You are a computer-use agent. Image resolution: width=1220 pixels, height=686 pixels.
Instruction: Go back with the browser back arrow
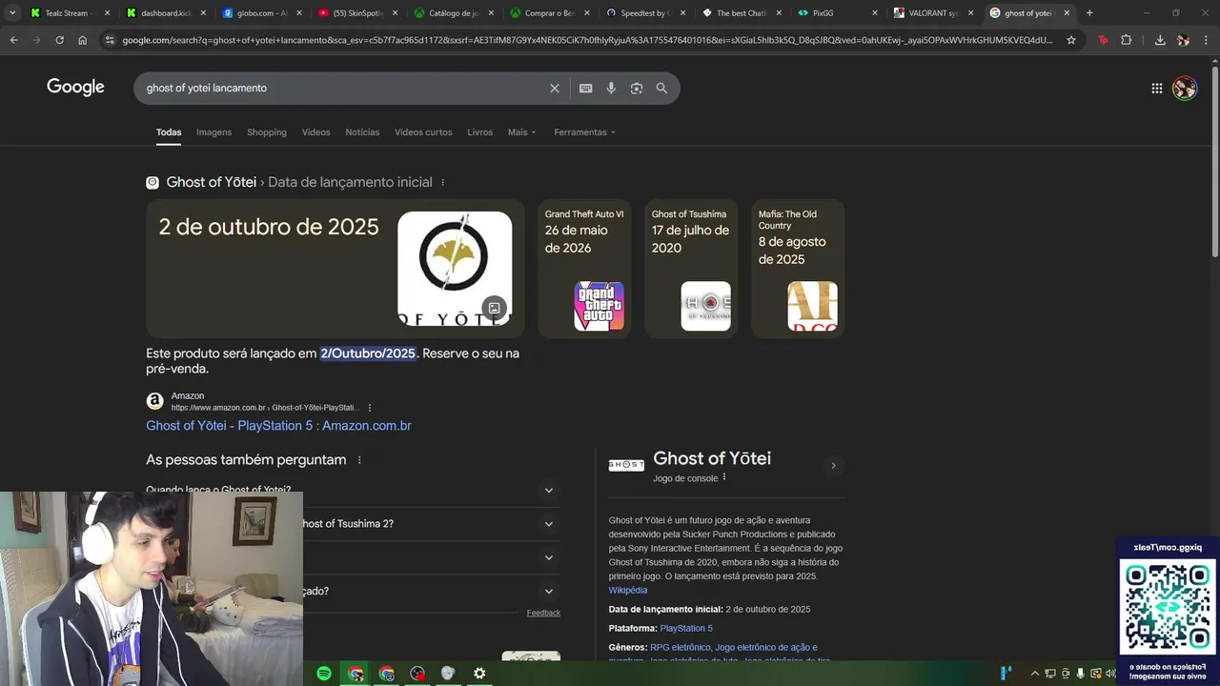[x=14, y=40]
